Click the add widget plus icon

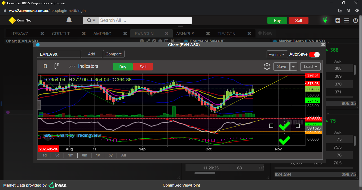(338, 21)
